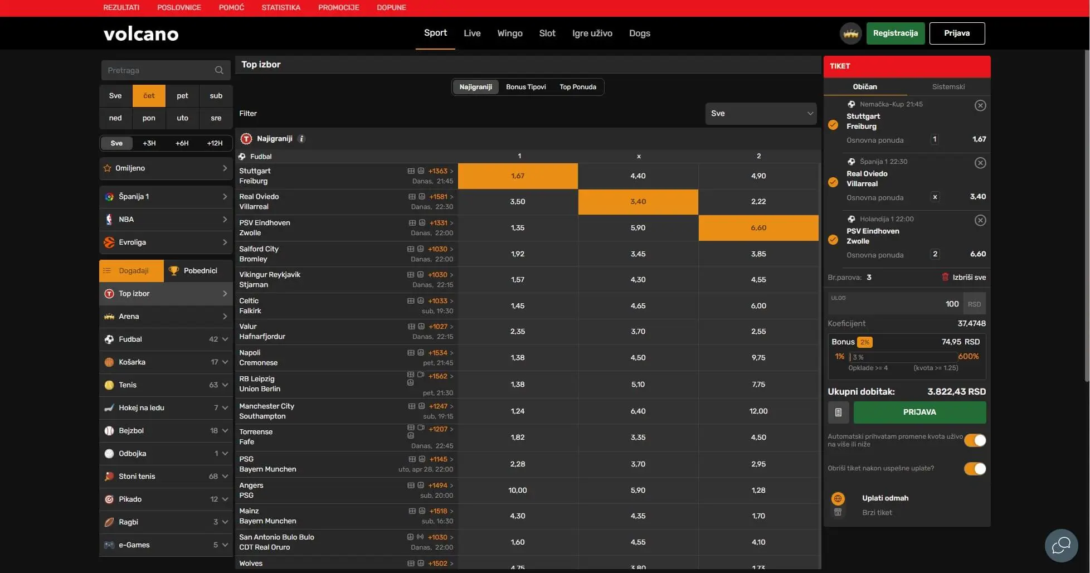This screenshot has width=1090, height=573.
Task: Click the Registracija button
Action: coord(896,33)
